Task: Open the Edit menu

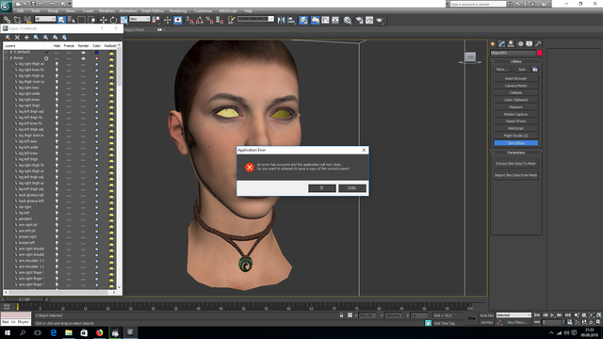Action: [x=21, y=10]
